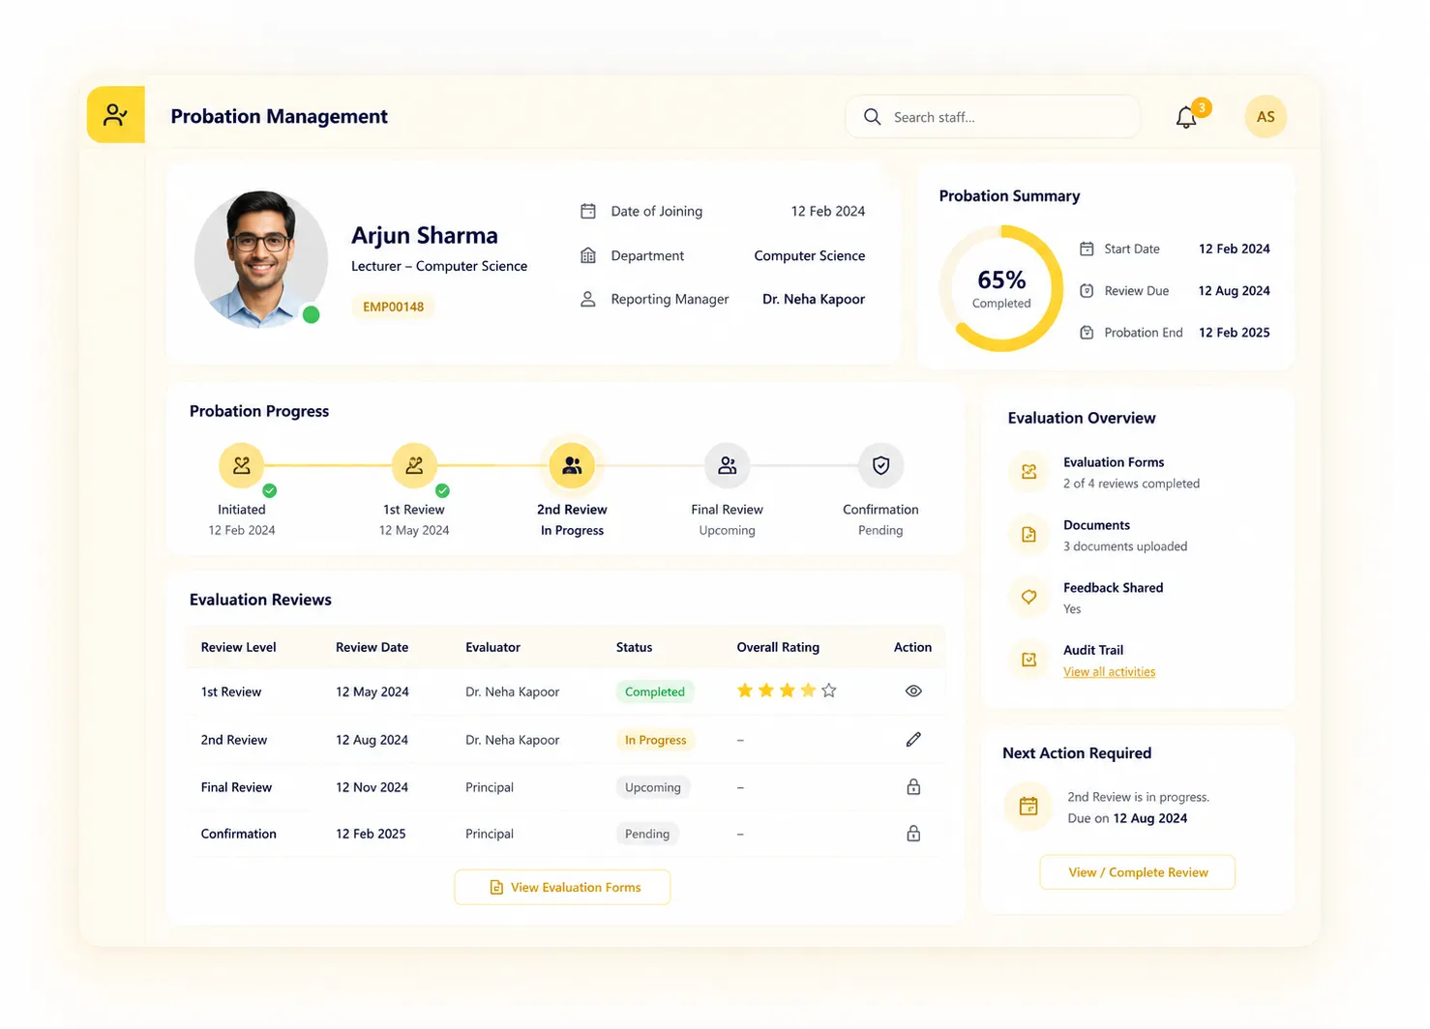Click the Start Date calendar icon
This screenshot has height=1029, width=1430.
1087,249
